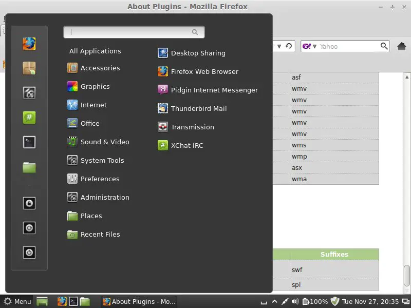The width and height of the screenshot is (411, 308).
Task: Click the "spl" suffix cell
Action: 334,284
